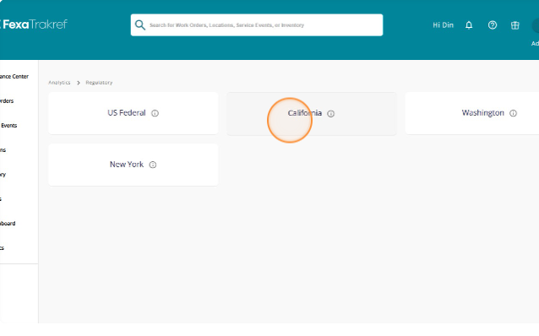Click the Hi Din greeting text
The width and height of the screenshot is (539, 336).
pos(443,25)
